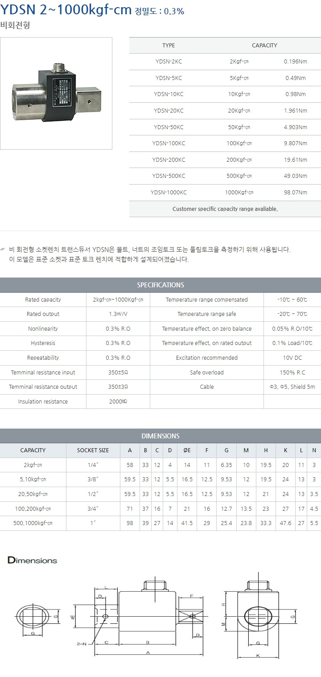321x677 pixels.
Task: Select the YDSN-100KC type cell
Action: pyautogui.click(x=169, y=143)
